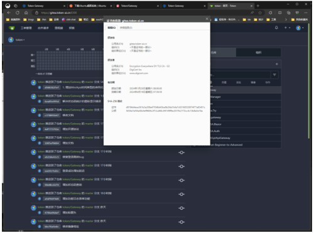Open the ide bookmark folder
The width and height of the screenshot is (314, 233).
click(247, 19)
